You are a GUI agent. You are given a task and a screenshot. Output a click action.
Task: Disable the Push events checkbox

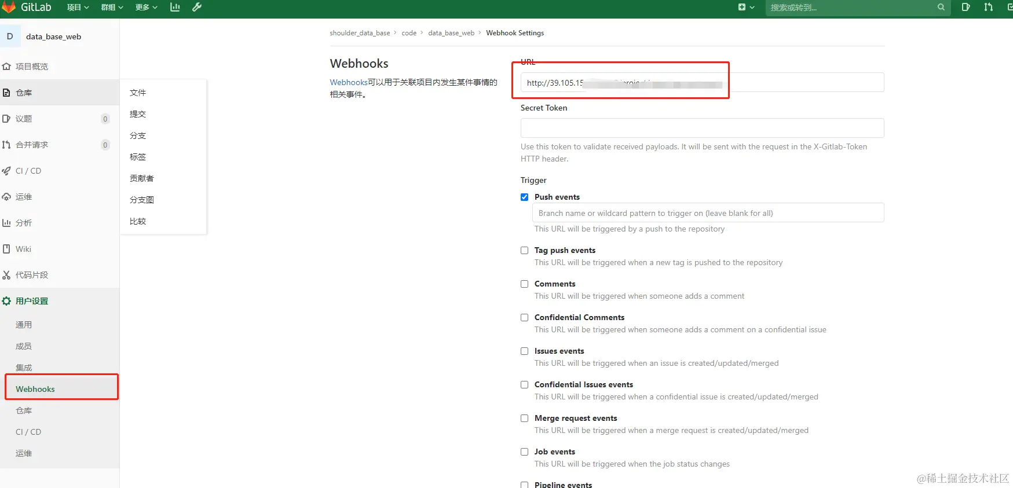point(525,197)
